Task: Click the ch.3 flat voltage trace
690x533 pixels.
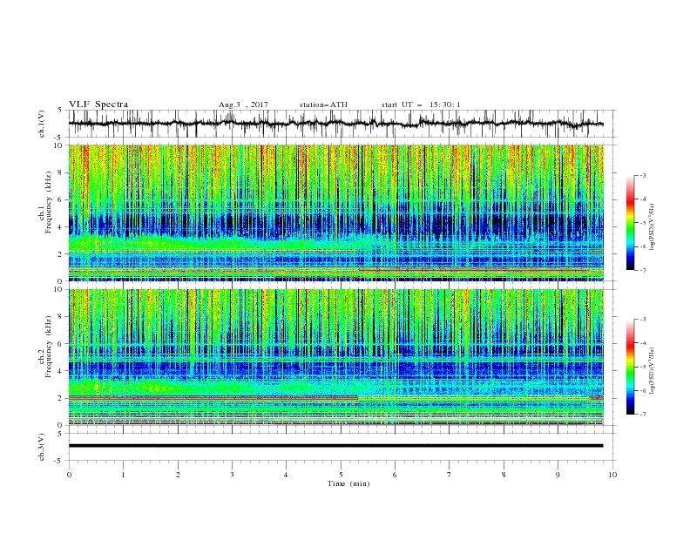Action: (x=335, y=446)
